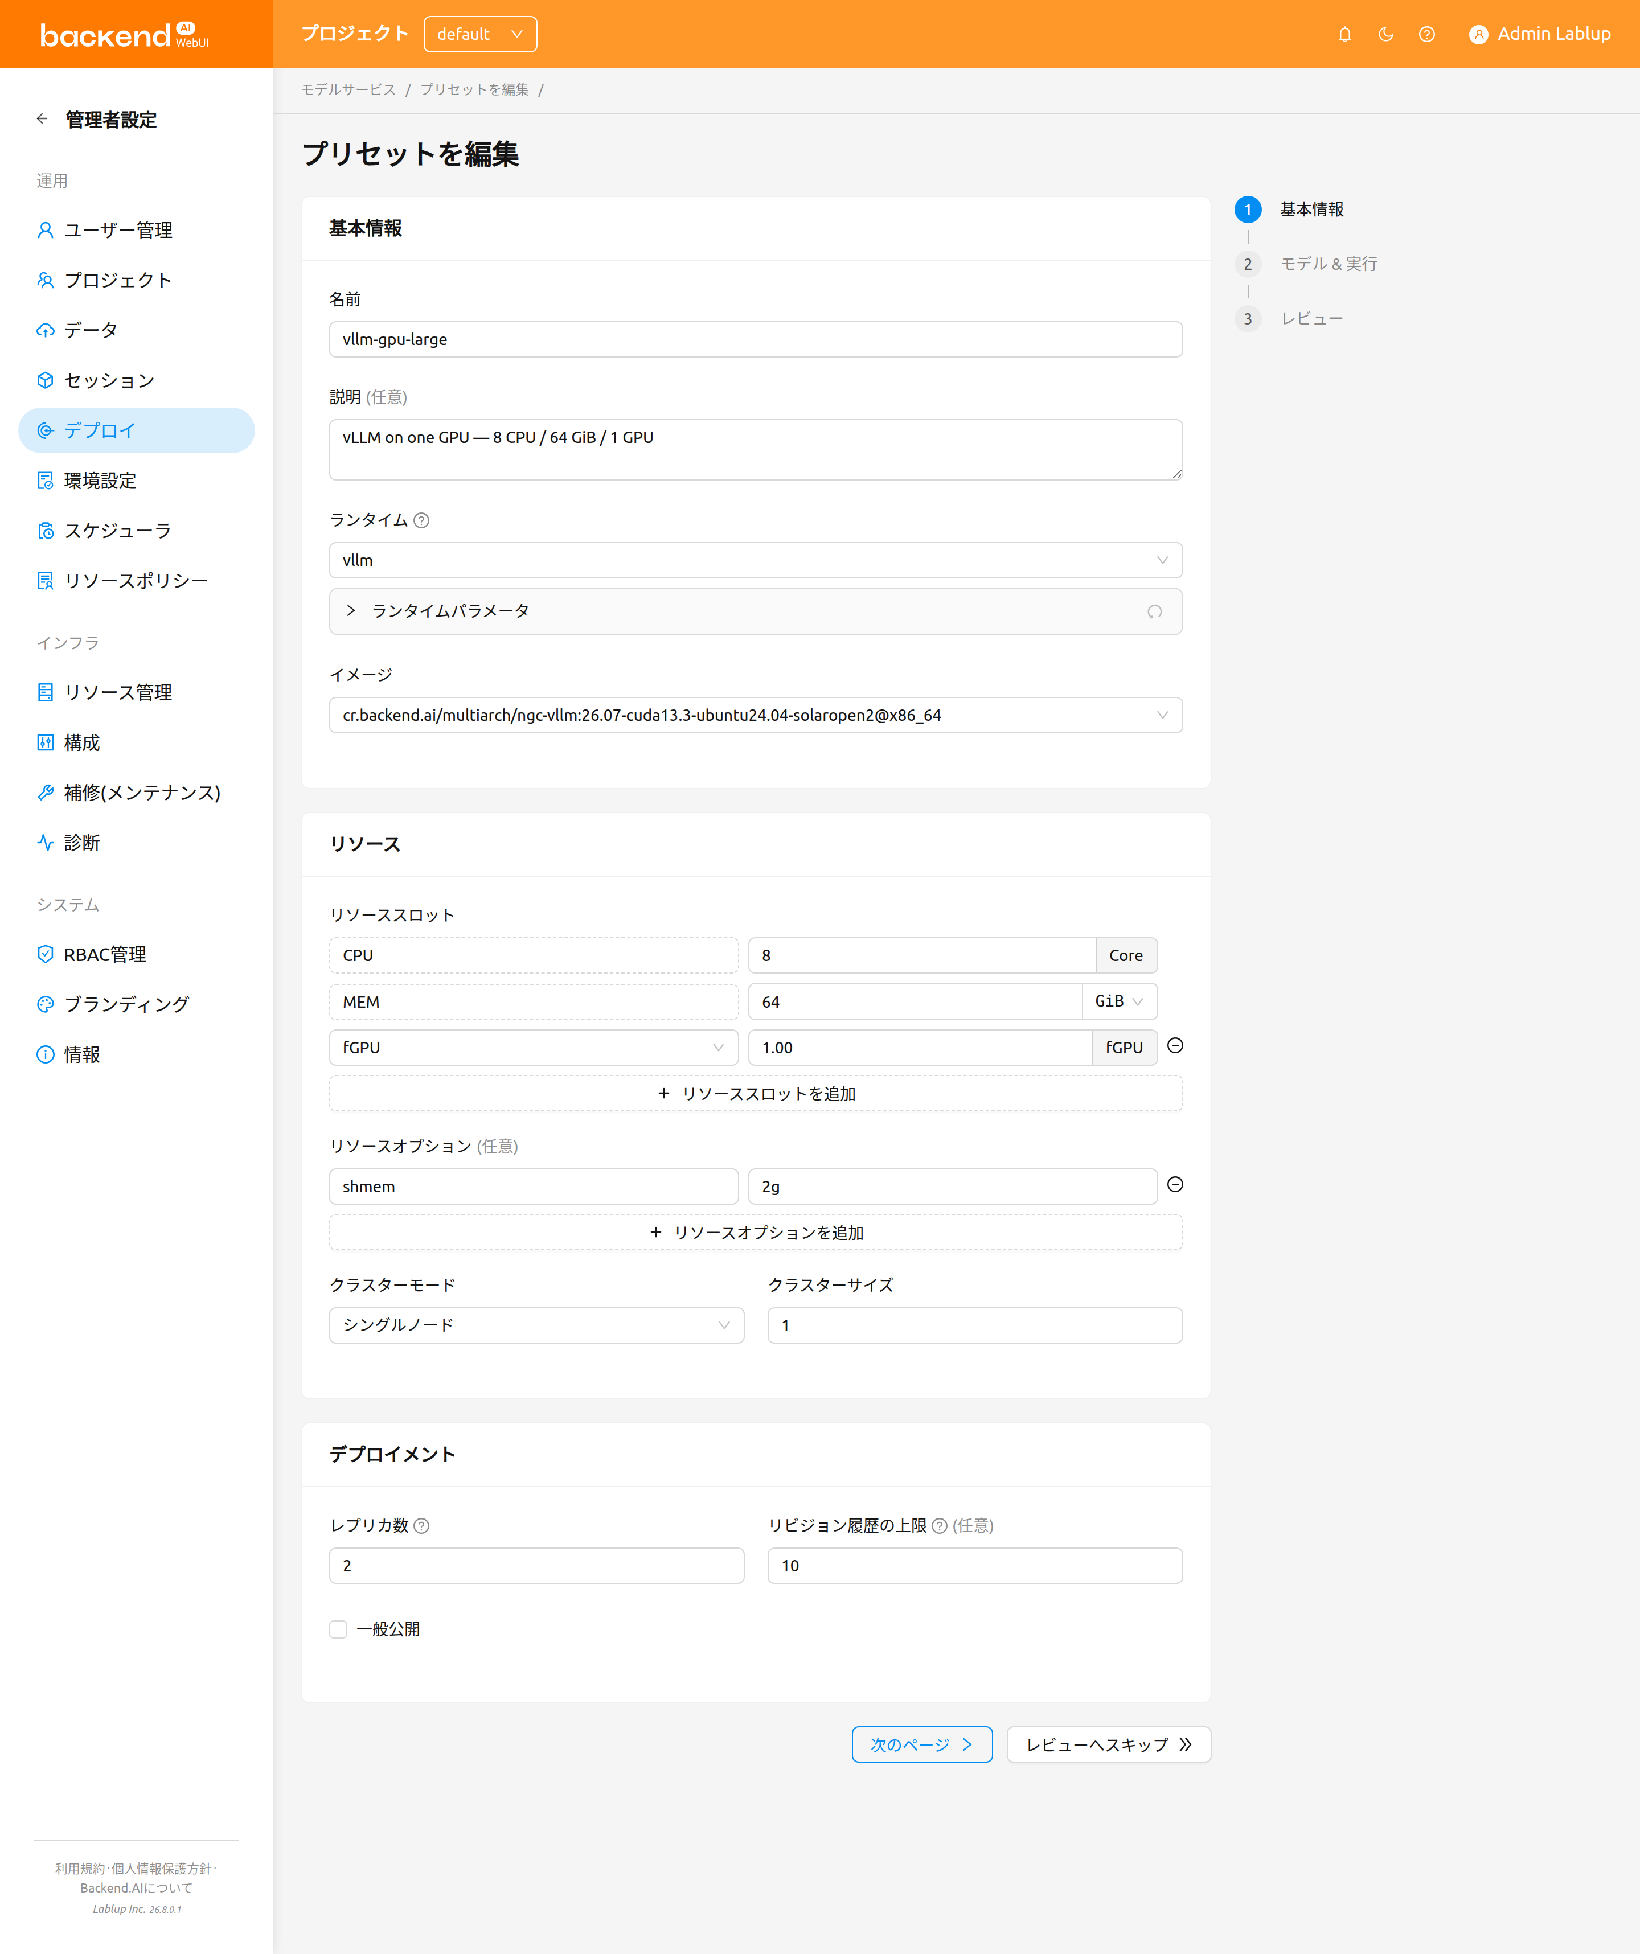The width and height of the screenshot is (1640, 1954).
Task: Click the レプリカ数 input field
Action: [537, 1566]
